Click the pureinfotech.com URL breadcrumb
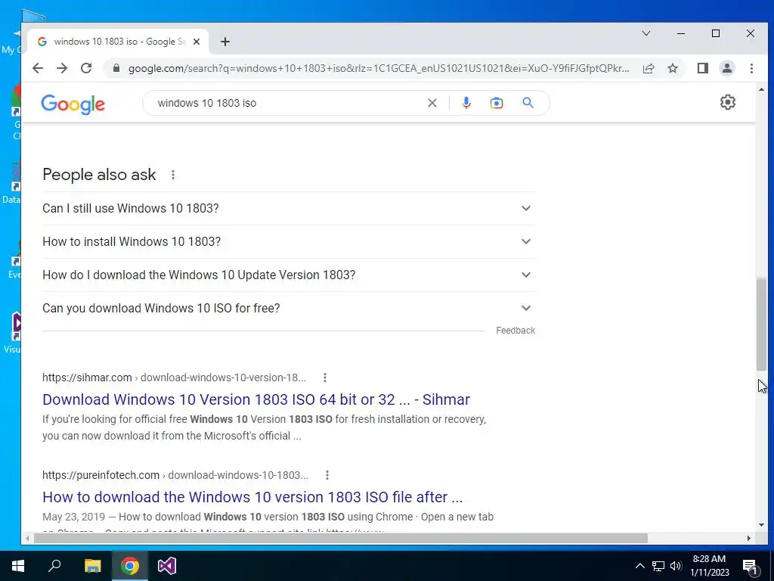This screenshot has width=774, height=581. click(x=175, y=475)
